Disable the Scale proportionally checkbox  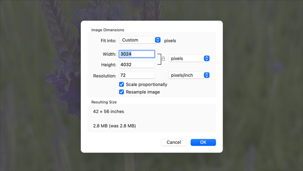click(x=122, y=85)
